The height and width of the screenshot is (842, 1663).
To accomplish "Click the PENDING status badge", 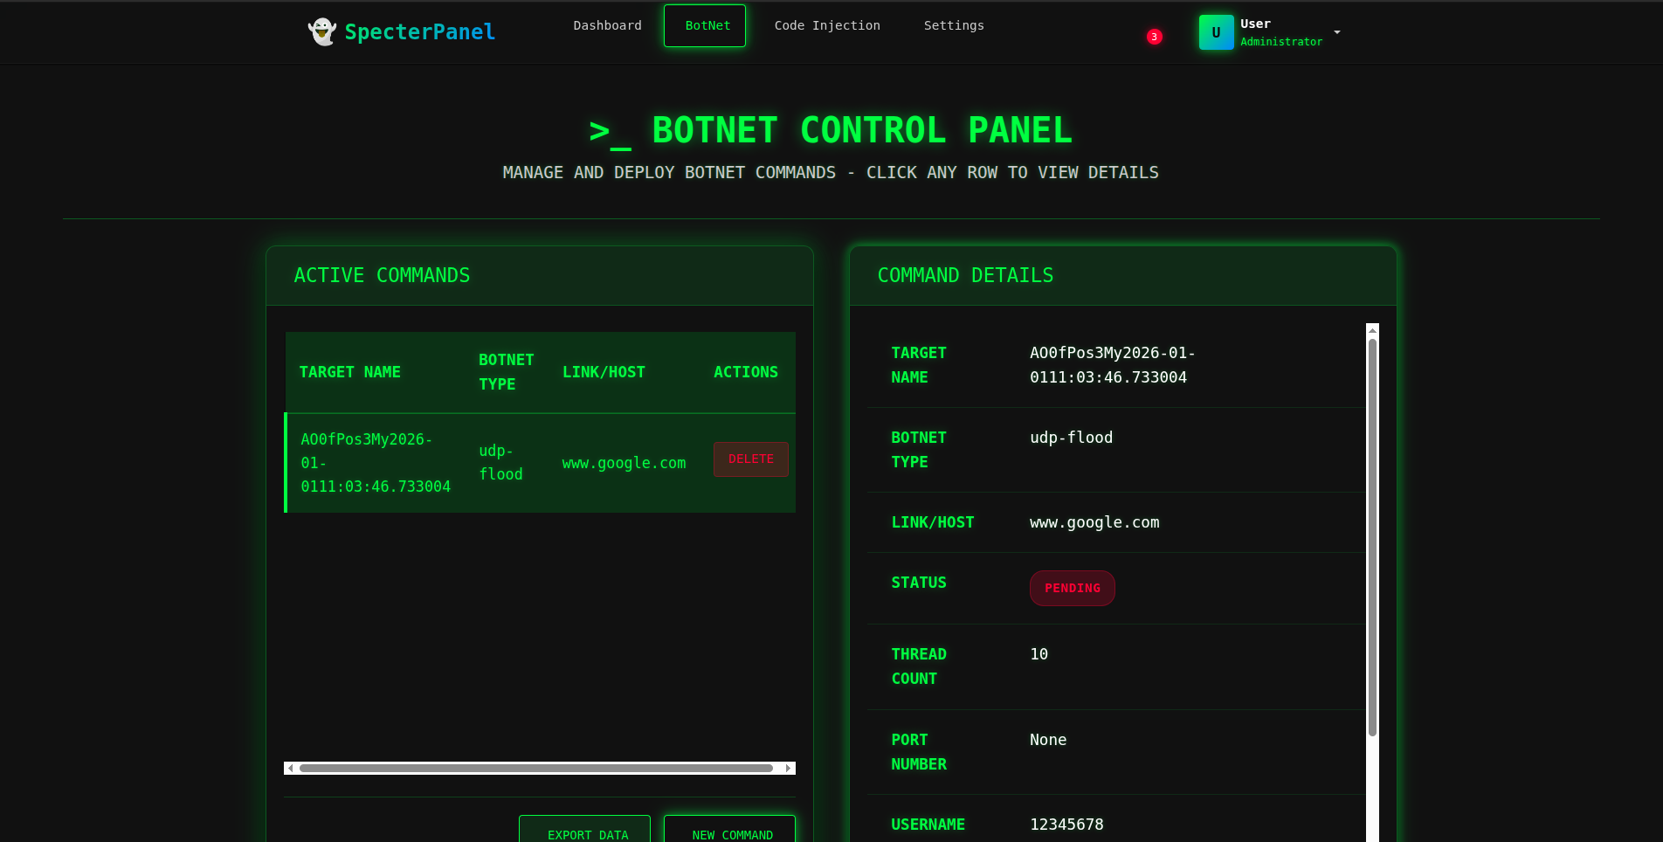I will (x=1073, y=589).
